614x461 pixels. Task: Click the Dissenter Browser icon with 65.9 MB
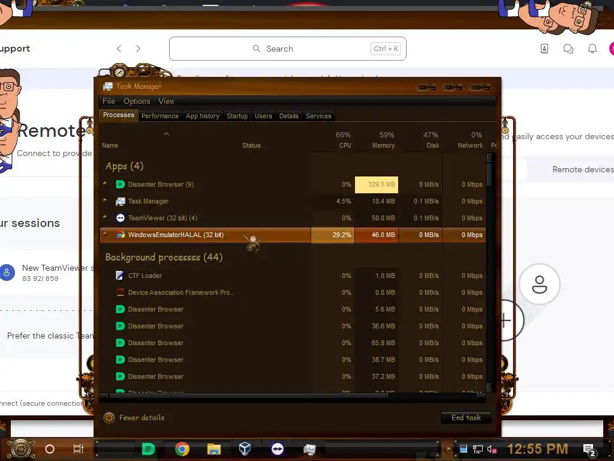point(120,343)
